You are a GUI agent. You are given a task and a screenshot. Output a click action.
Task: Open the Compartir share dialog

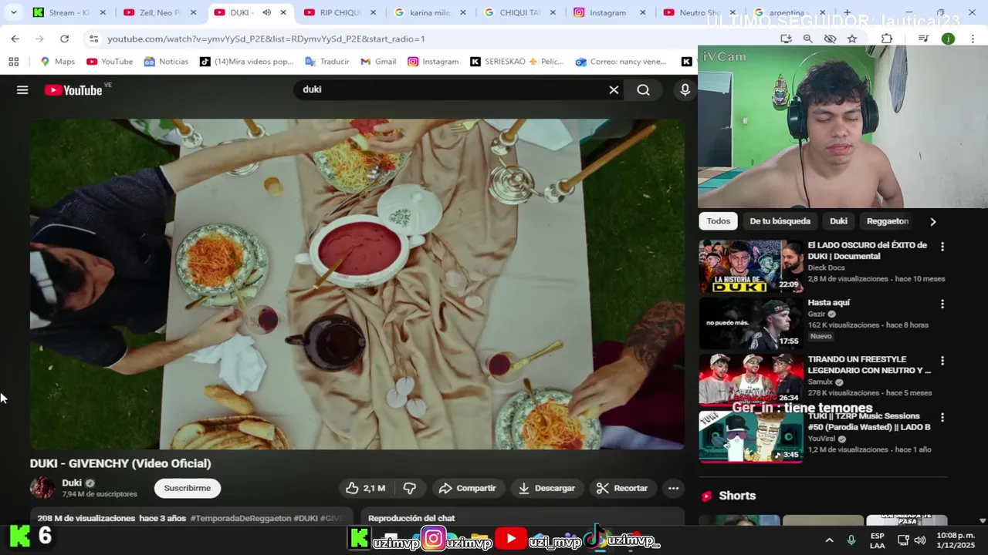tap(468, 488)
